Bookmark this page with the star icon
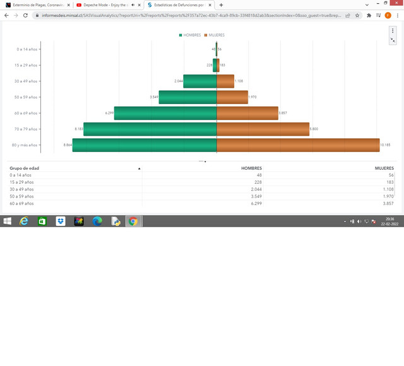 coord(357,15)
